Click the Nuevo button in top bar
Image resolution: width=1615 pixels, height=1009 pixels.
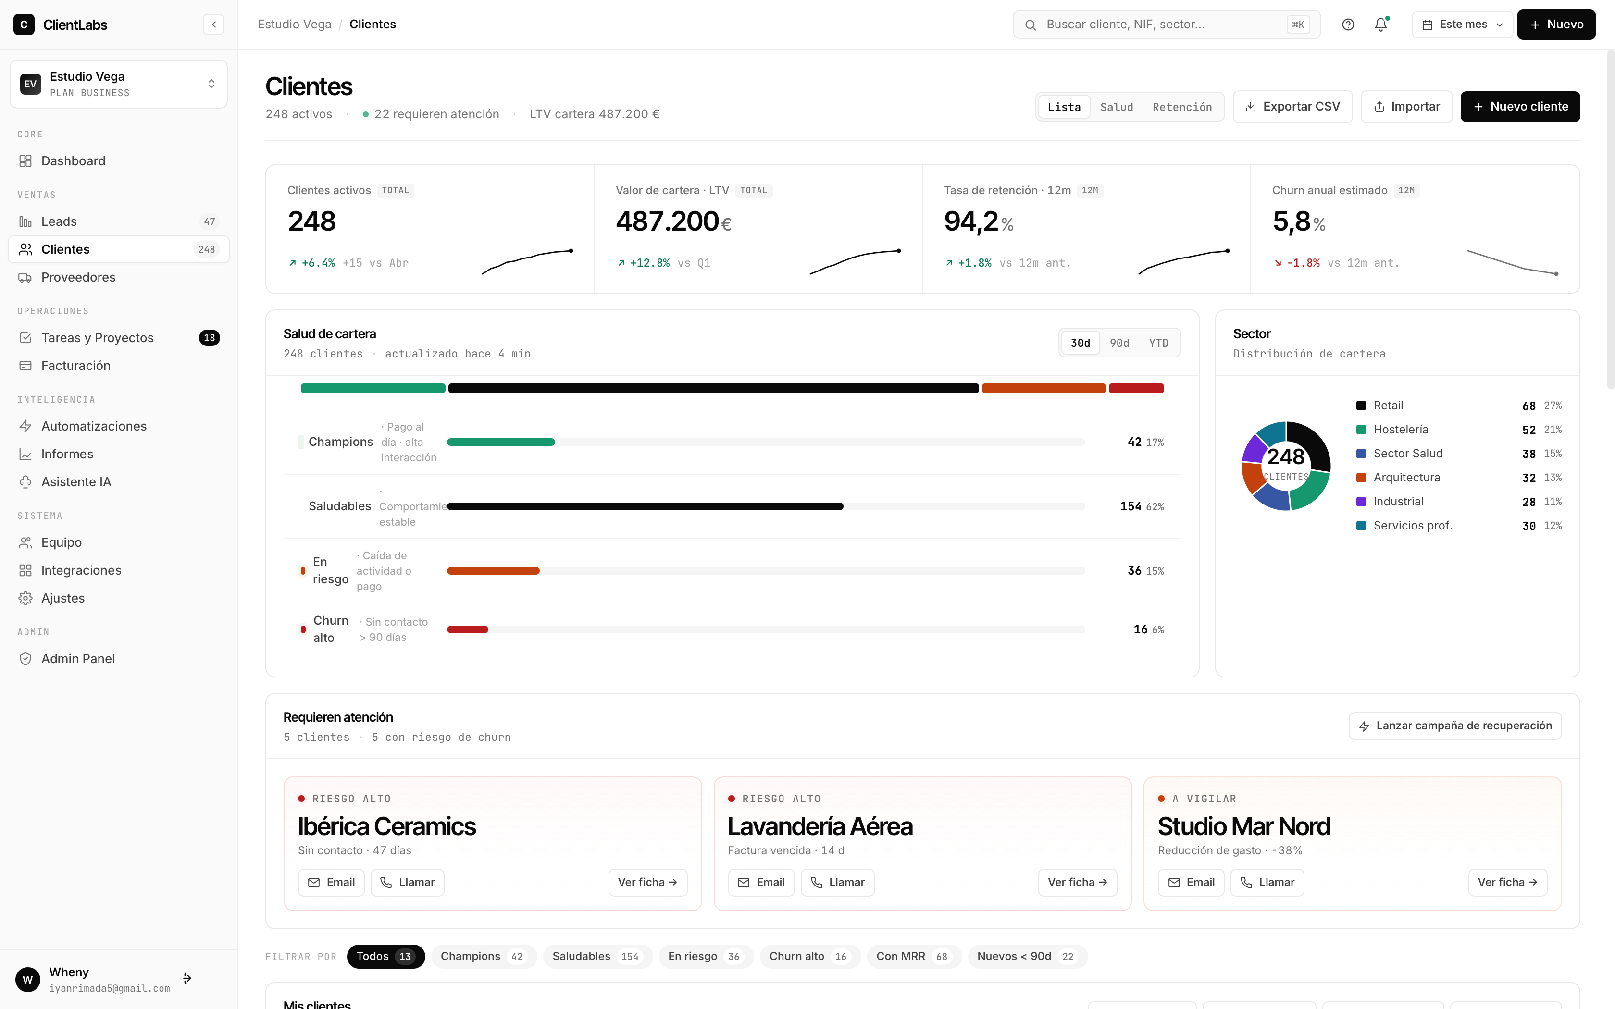pos(1555,25)
